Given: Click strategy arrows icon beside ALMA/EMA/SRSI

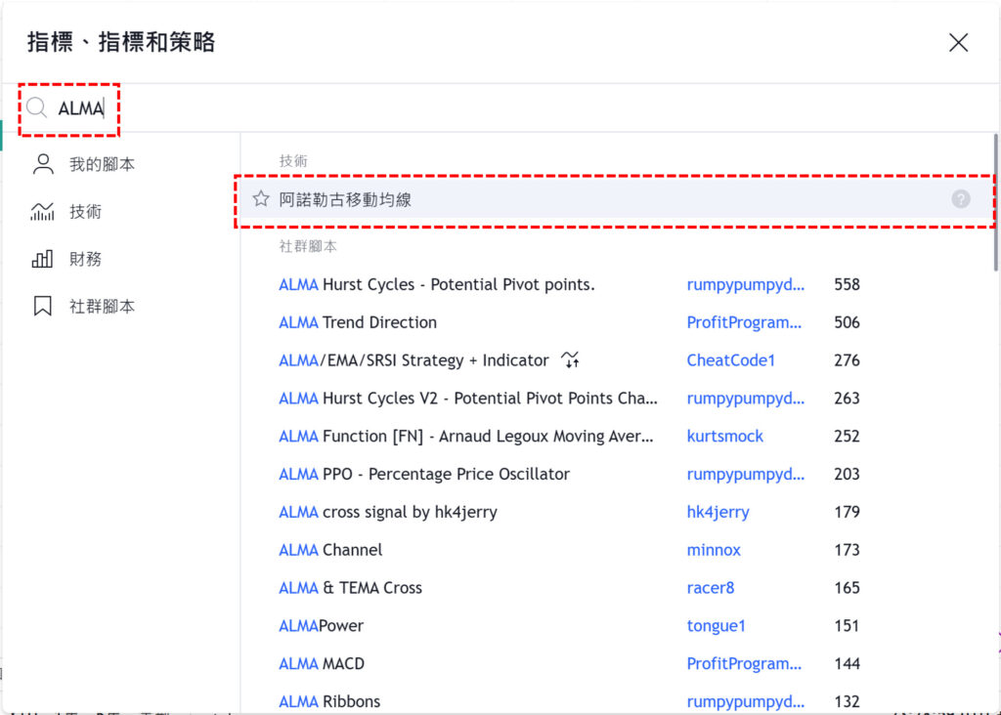Looking at the screenshot, I should coord(571,360).
